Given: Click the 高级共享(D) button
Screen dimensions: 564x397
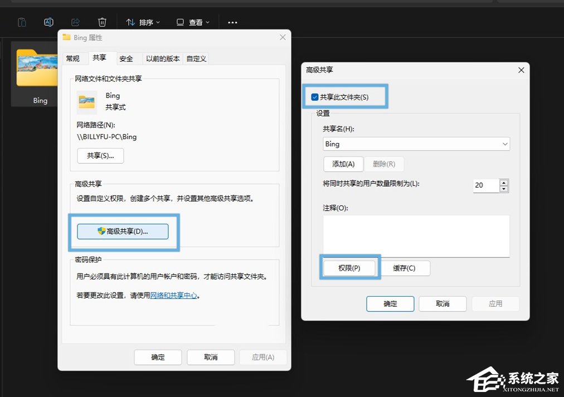Looking at the screenshot, I should 124,231.
